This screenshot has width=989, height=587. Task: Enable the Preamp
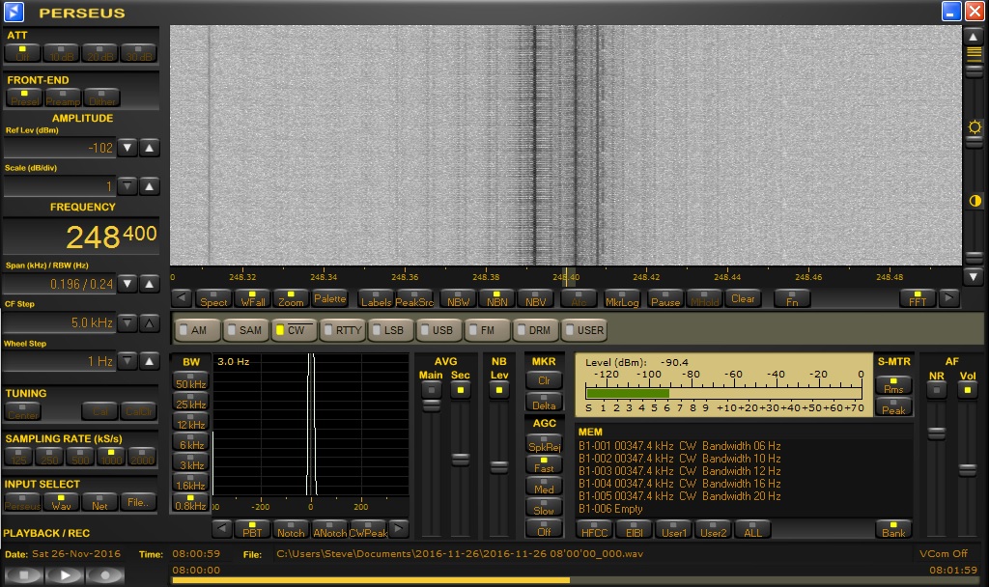(x=63, y=98)
